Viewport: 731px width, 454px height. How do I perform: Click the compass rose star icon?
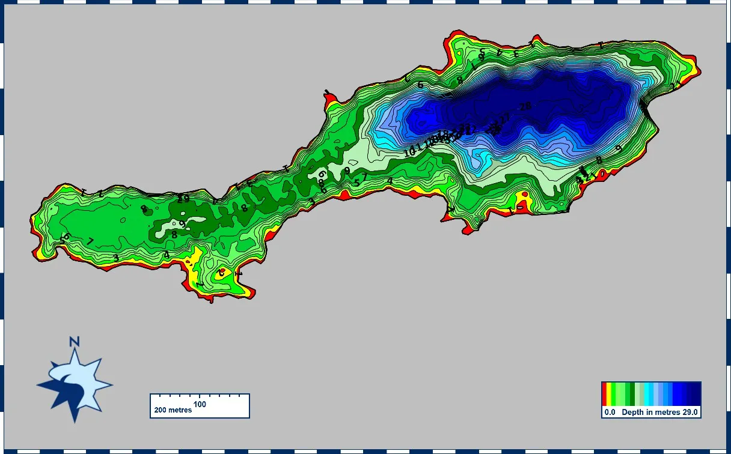[75, 384]
